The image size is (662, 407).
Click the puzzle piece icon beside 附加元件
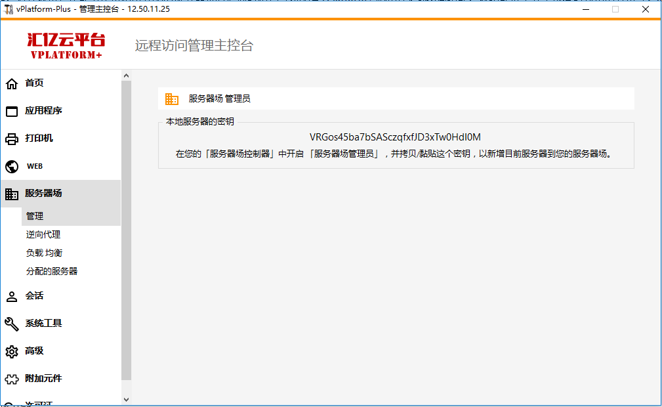coord(12,379)
